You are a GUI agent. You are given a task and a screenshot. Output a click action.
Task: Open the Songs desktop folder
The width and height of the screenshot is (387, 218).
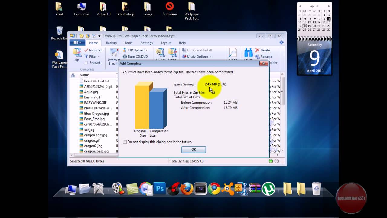(148, 9)
